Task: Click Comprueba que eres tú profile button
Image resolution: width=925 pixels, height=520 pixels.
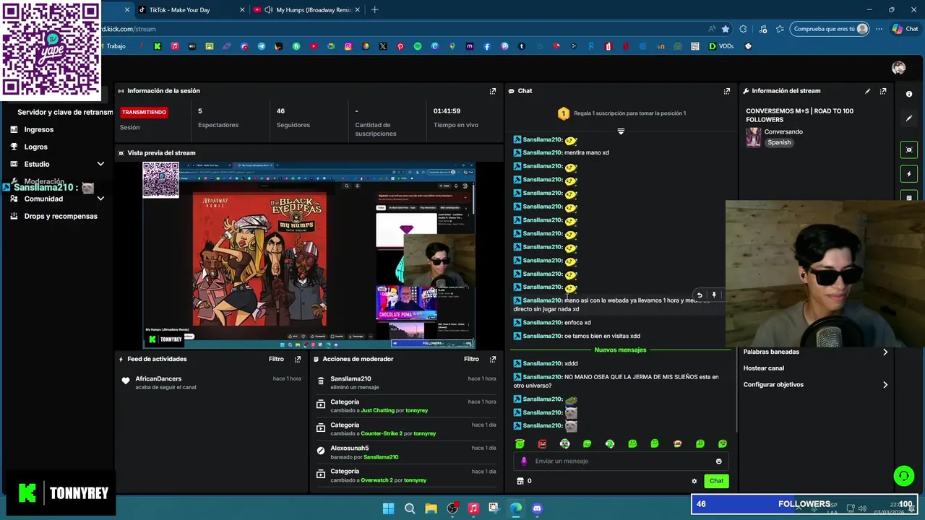Action: (x=830, y=29)
